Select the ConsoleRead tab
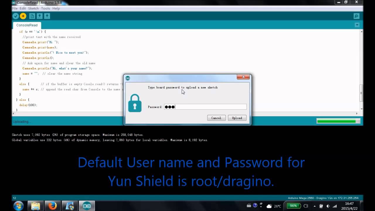The height and width of the screenshot is (211, 375). pos(27,25)
